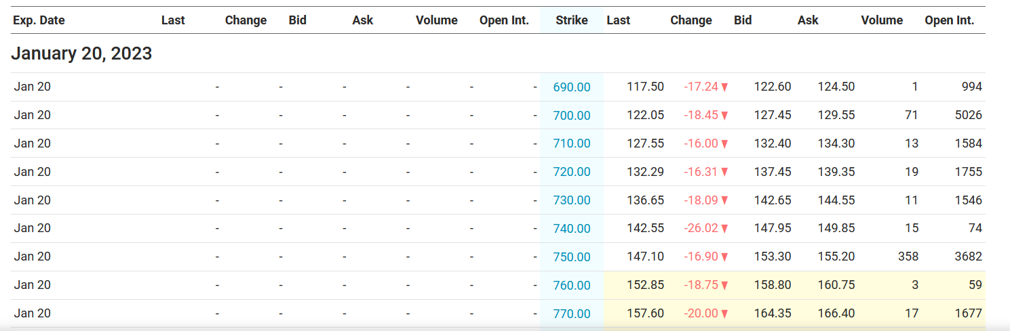
Task: Click open interest 59
Action: point(975,285)
